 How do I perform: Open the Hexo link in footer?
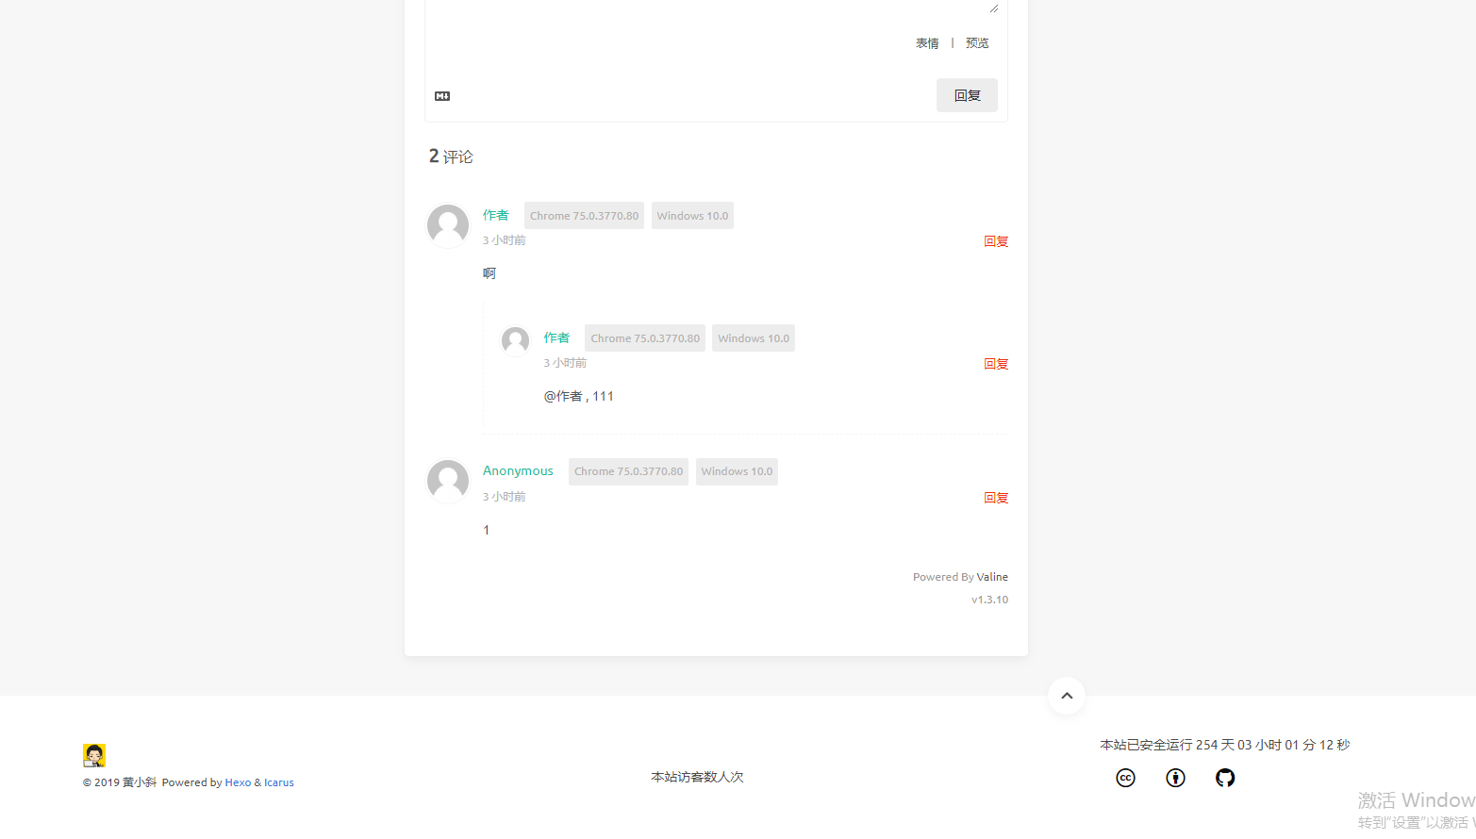pyautogui.click(x=238, y=782)
